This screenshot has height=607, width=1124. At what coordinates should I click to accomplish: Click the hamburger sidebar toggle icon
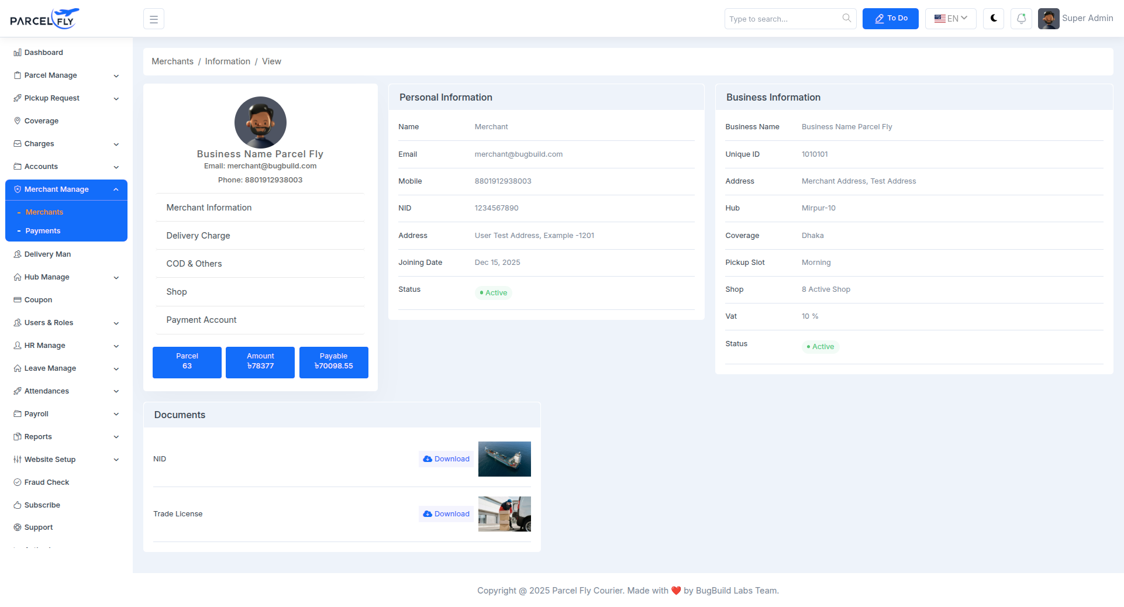point(154,19)
